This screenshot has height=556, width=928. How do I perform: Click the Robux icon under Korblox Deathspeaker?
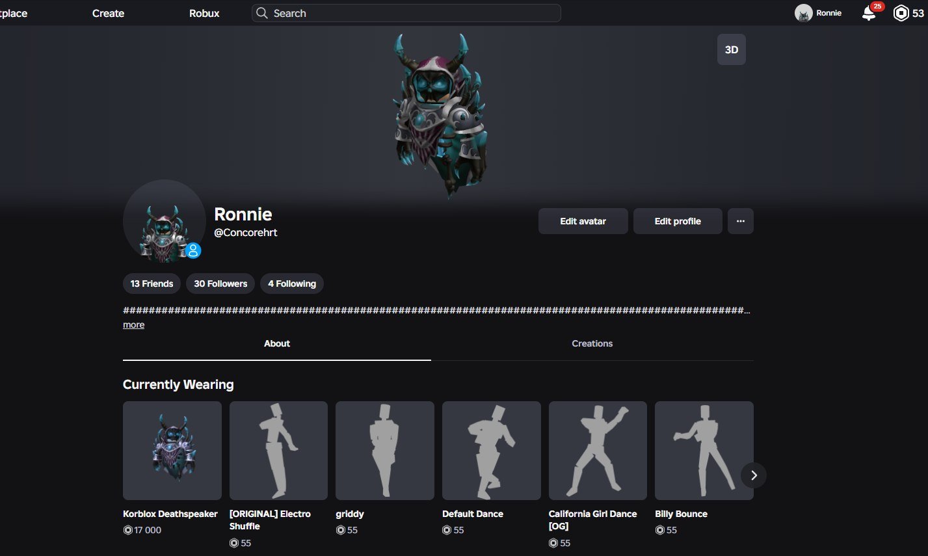[x=127, y=530]
